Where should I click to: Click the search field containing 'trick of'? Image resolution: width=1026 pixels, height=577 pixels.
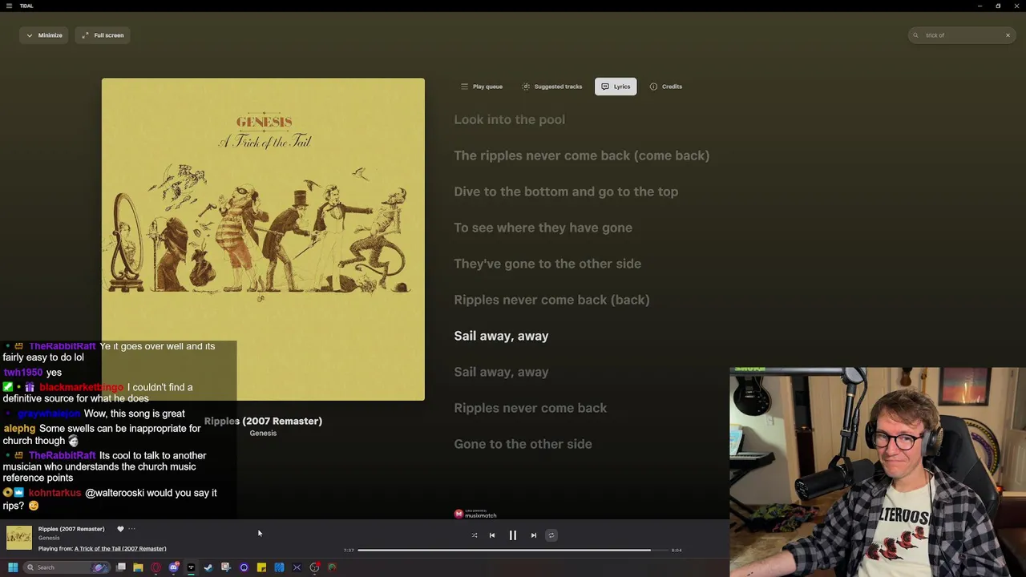coord(962,35)
